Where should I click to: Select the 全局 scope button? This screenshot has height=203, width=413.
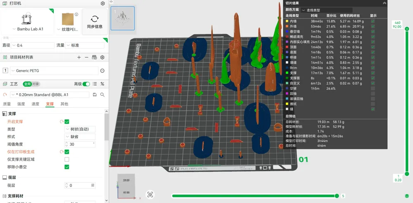27,84
